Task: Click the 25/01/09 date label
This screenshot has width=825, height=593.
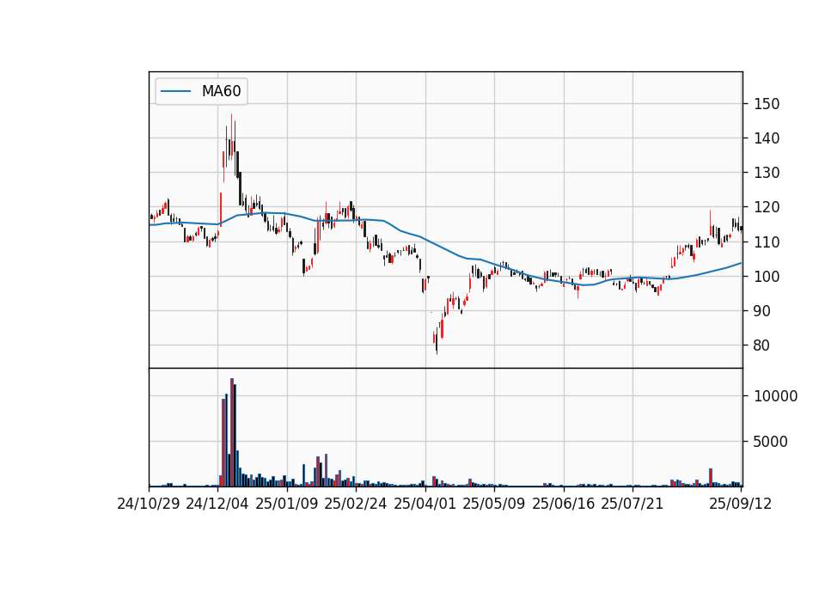Action: [x=287, y=504]
